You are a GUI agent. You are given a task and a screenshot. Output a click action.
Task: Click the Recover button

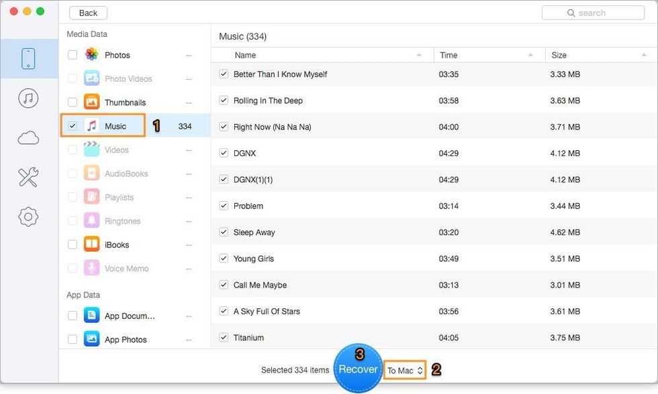pyautogui.click(x=359, y=369)
